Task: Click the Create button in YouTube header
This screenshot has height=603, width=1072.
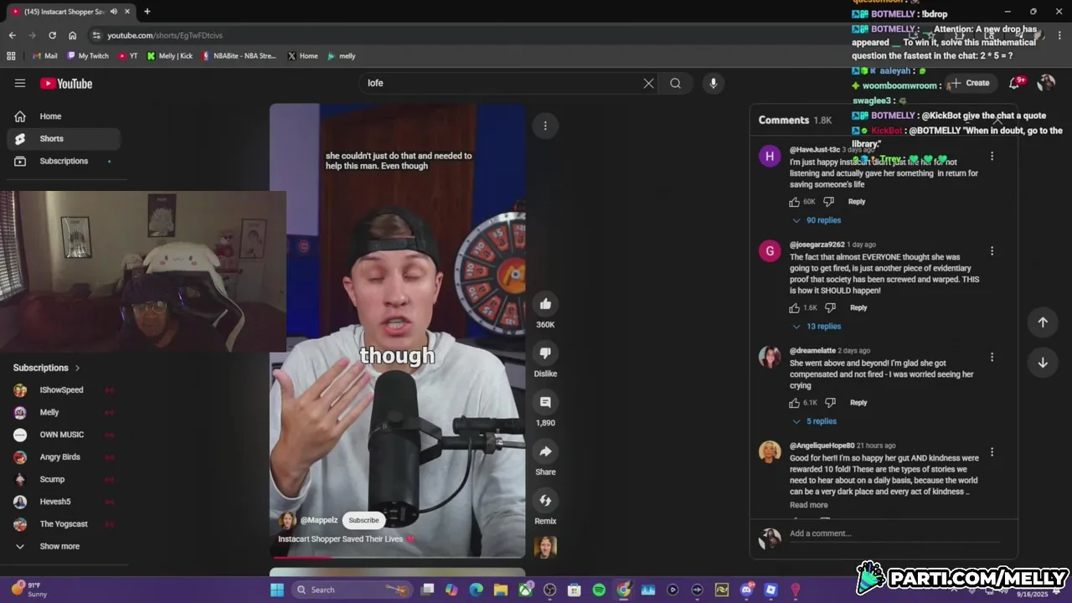Action: pos(971,83)
